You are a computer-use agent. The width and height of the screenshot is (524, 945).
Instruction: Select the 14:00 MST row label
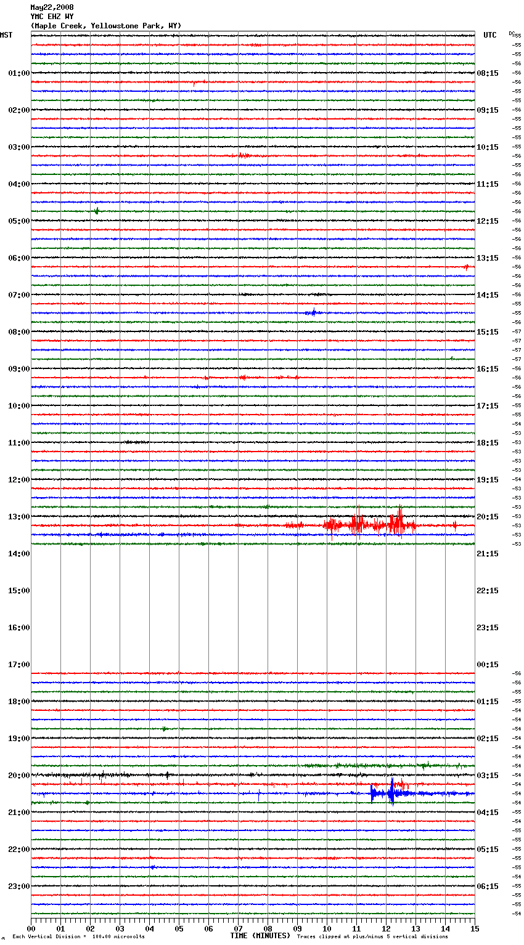19,554
